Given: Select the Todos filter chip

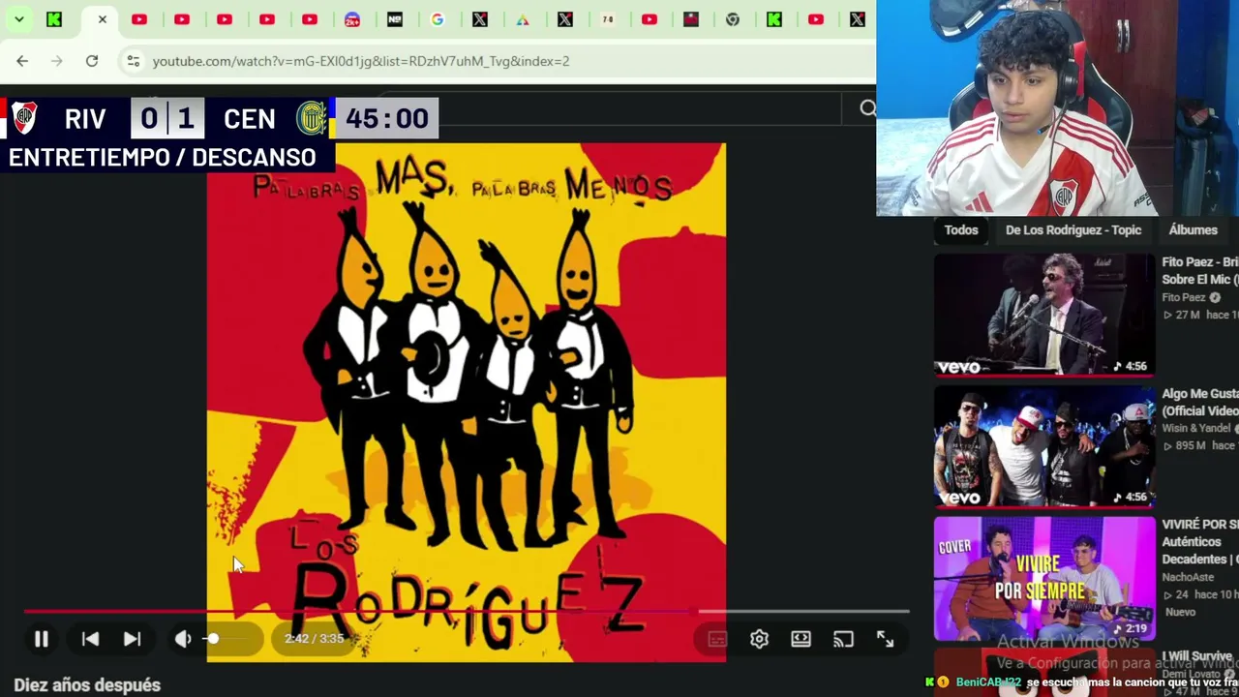Looking at the screenshot, I should coord(961,230).
